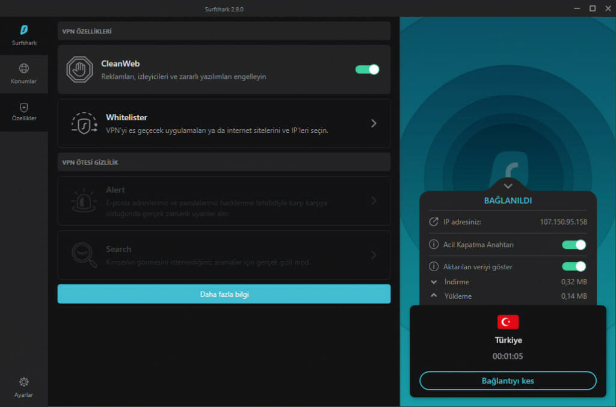Click the Whitelister title text

[126, 117]
